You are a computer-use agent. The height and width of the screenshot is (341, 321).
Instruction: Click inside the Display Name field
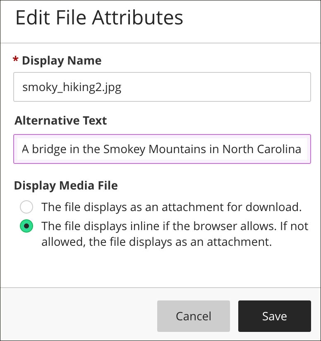coord(162,87)
